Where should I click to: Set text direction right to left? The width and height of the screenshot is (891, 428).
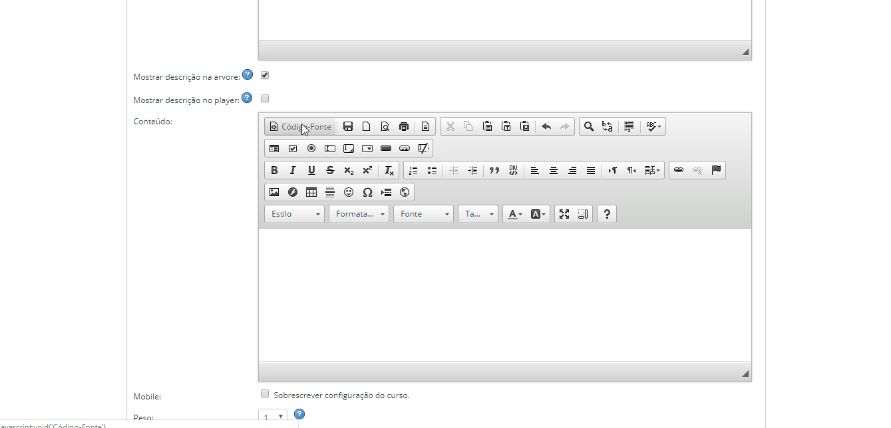631,170
